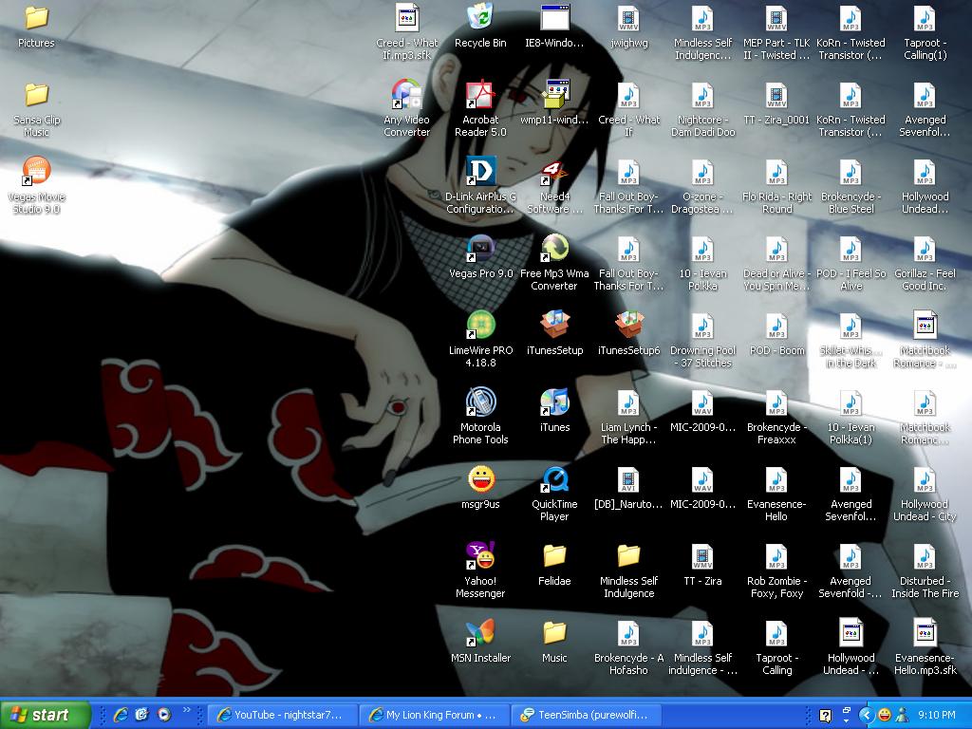Switch to YouTube - nightstar7 taskbar window

283,715
